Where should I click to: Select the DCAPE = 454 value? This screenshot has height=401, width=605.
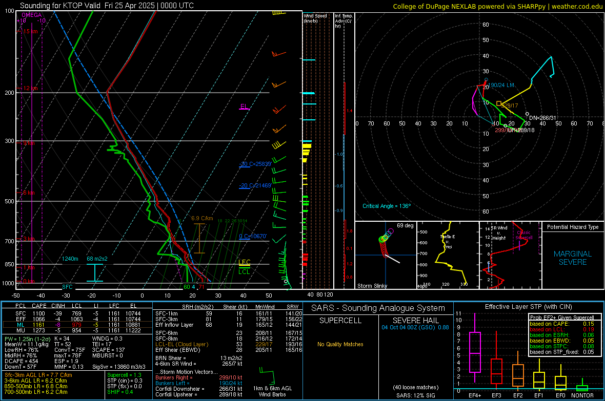pyautogui.click(x=21, y=361)
